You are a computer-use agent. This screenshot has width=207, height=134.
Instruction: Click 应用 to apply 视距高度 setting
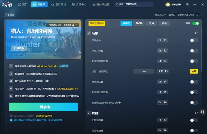pos(194,71)
